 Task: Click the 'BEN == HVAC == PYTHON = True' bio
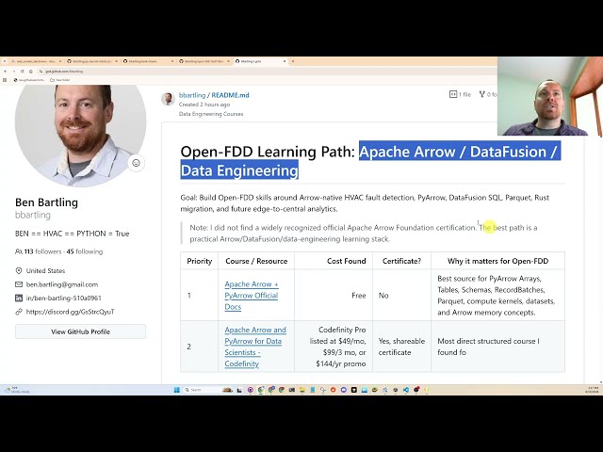pyautogui.click(x=72, y=234)
